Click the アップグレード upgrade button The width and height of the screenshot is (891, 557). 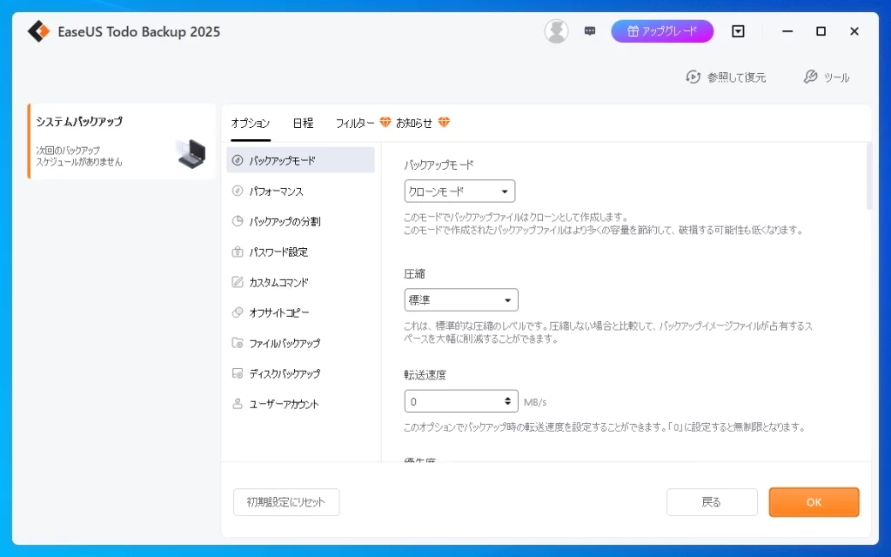click(x=662, y=31)
